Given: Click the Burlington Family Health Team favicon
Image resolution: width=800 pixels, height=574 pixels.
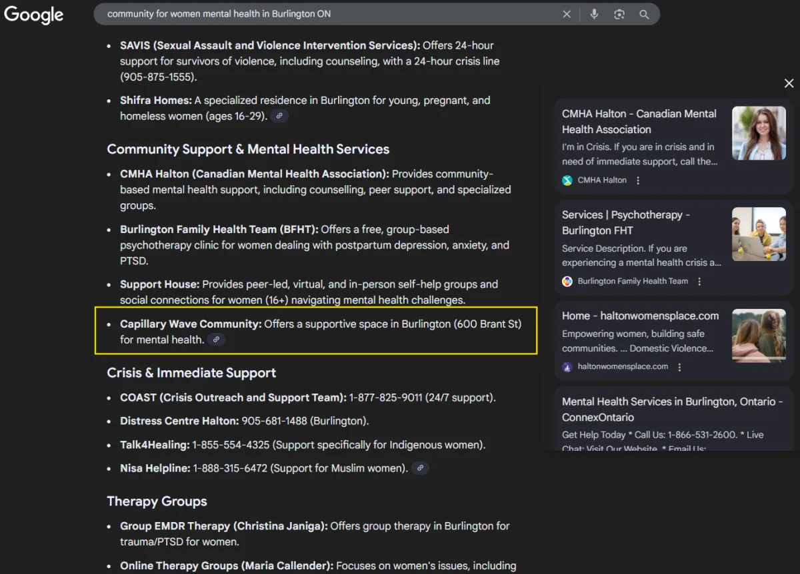Looking at the screenshot, I should click(x=567, y=282).
